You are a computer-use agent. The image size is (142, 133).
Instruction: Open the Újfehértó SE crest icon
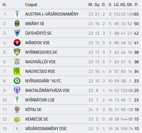click(17, 33)
